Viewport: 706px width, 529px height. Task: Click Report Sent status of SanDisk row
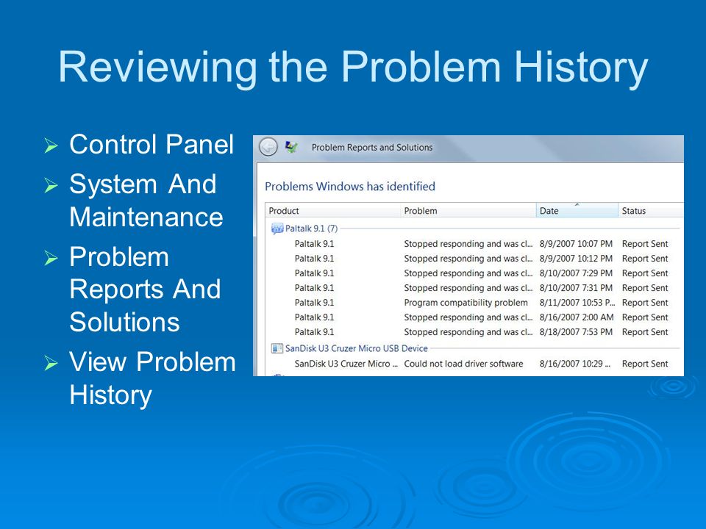pyautogui.click(x=645, y=364)
